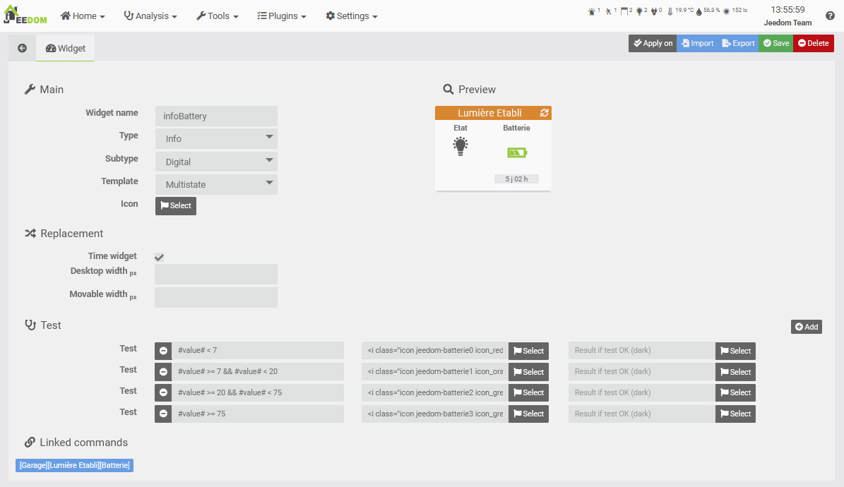The image size is (844, 487).
Task: Open the Plugins menu
Action: [x=282, y=16]
